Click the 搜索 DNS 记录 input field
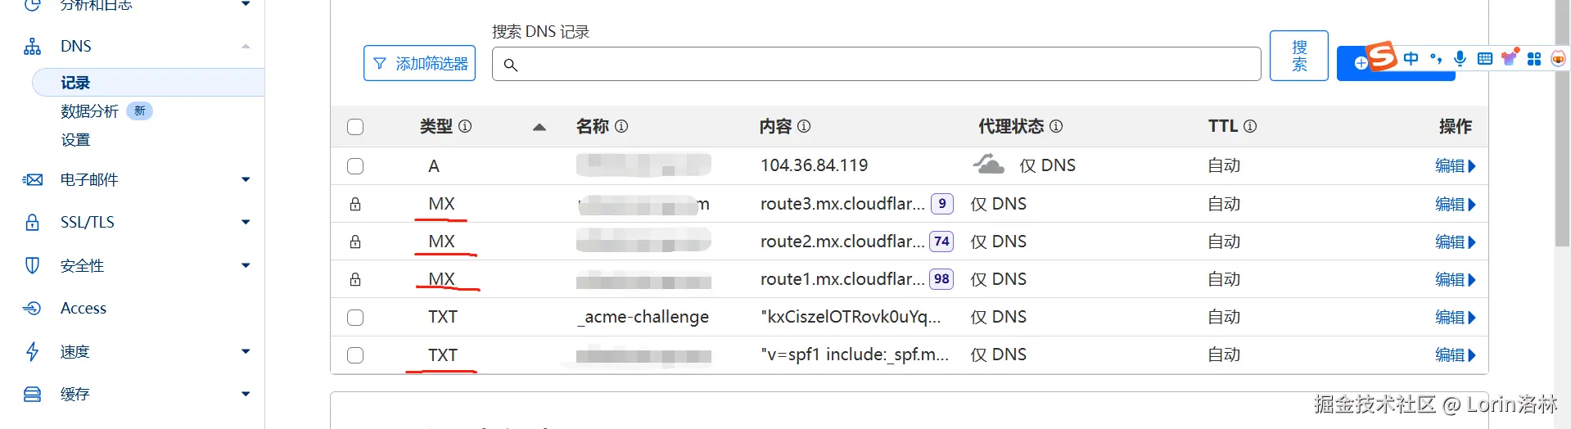Image resolution: width=1571 pixels, height=429 pixels. 876,64
